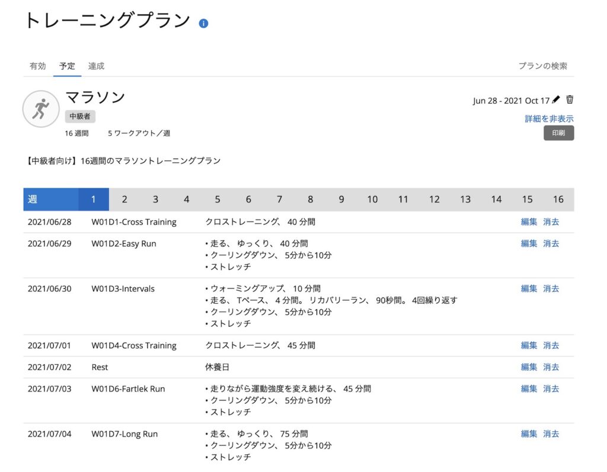Screen dimensions: 607x472
Task: Click the W01D7-Long Run name
Action: pos(124,434)
